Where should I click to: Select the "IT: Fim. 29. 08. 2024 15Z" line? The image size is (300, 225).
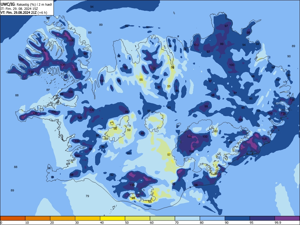(x=19, y=9)
